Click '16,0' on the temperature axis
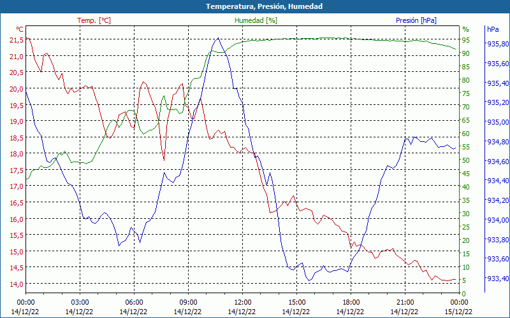 [x=17, y=219]
